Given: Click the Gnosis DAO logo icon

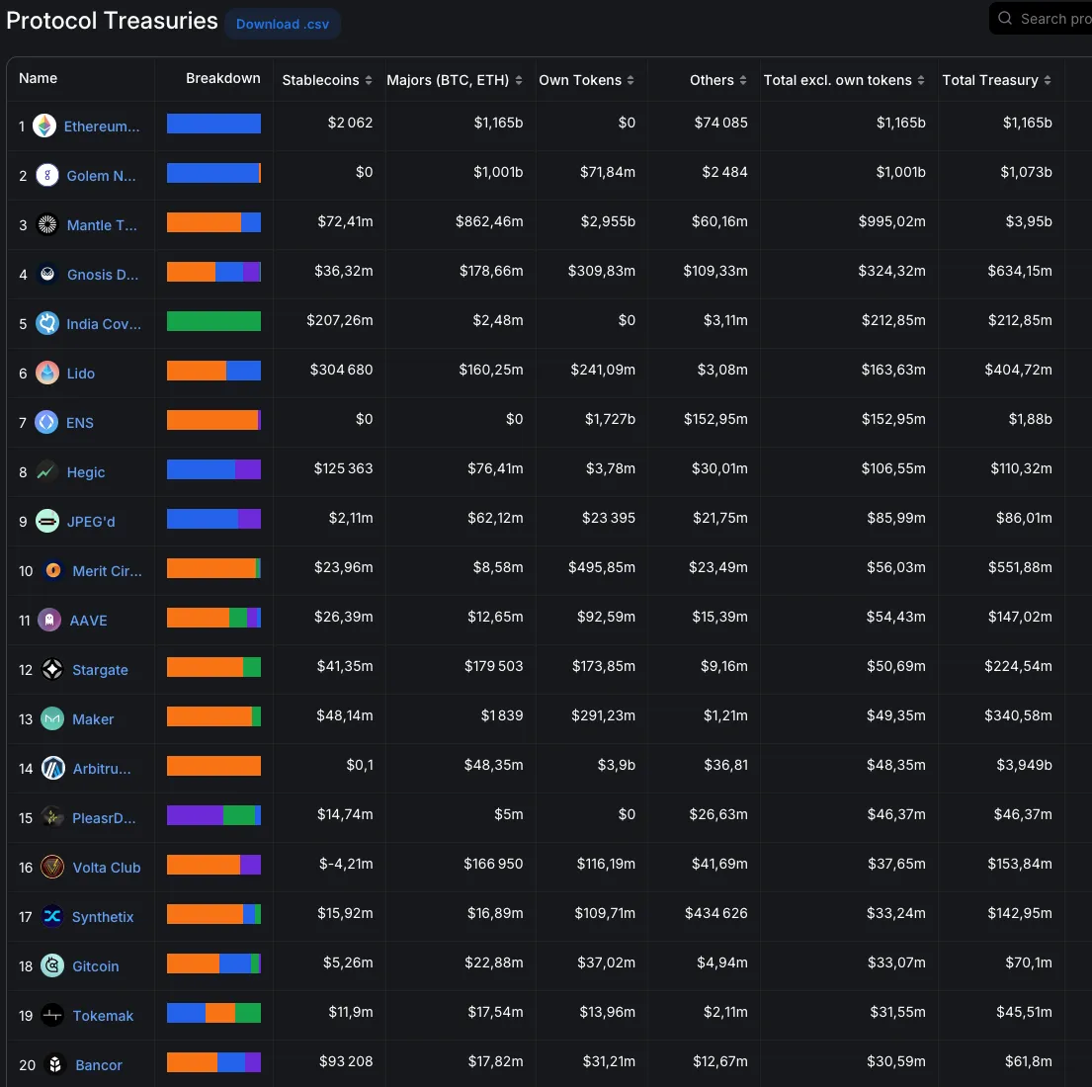Looking at the screenshot, I should [47, 275].
